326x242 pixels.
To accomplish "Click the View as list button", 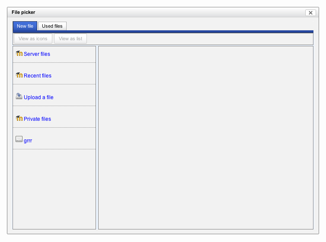I will point(70,39).
